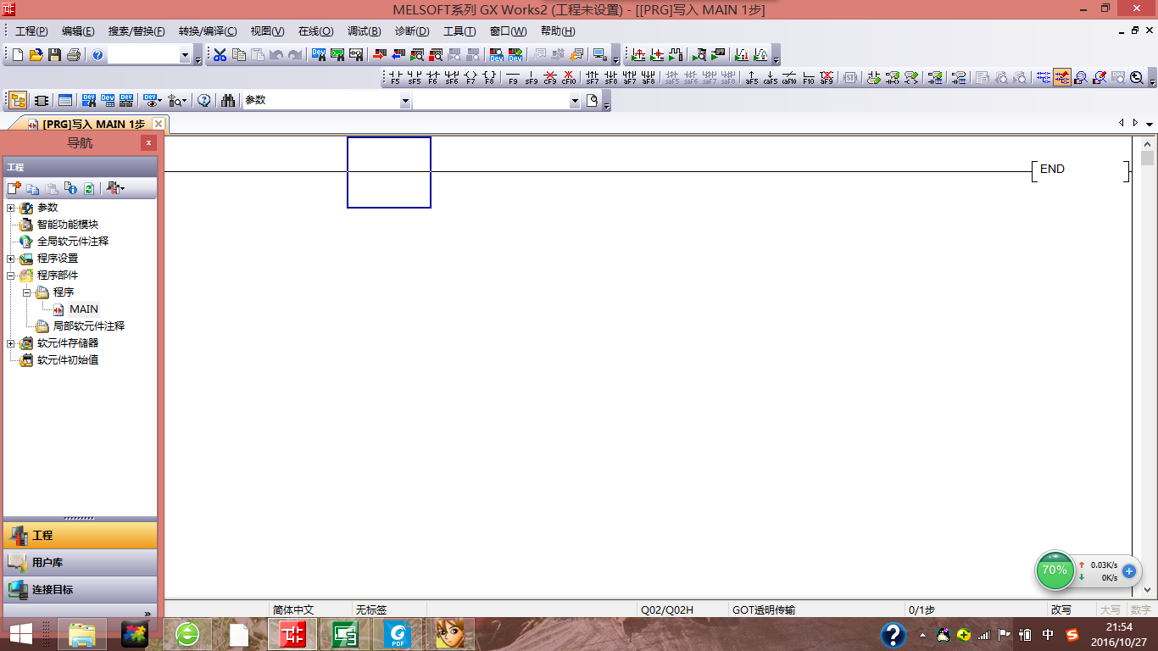Click the F9 horizontal line icon
Viewport: 1158px width, 651px height.
tap(512, 78)
